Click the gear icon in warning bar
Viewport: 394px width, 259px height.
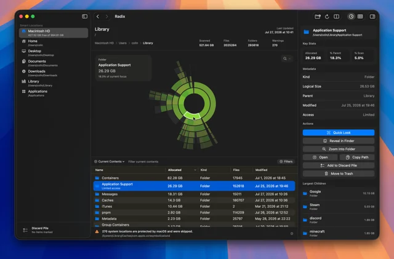[291, 234]
